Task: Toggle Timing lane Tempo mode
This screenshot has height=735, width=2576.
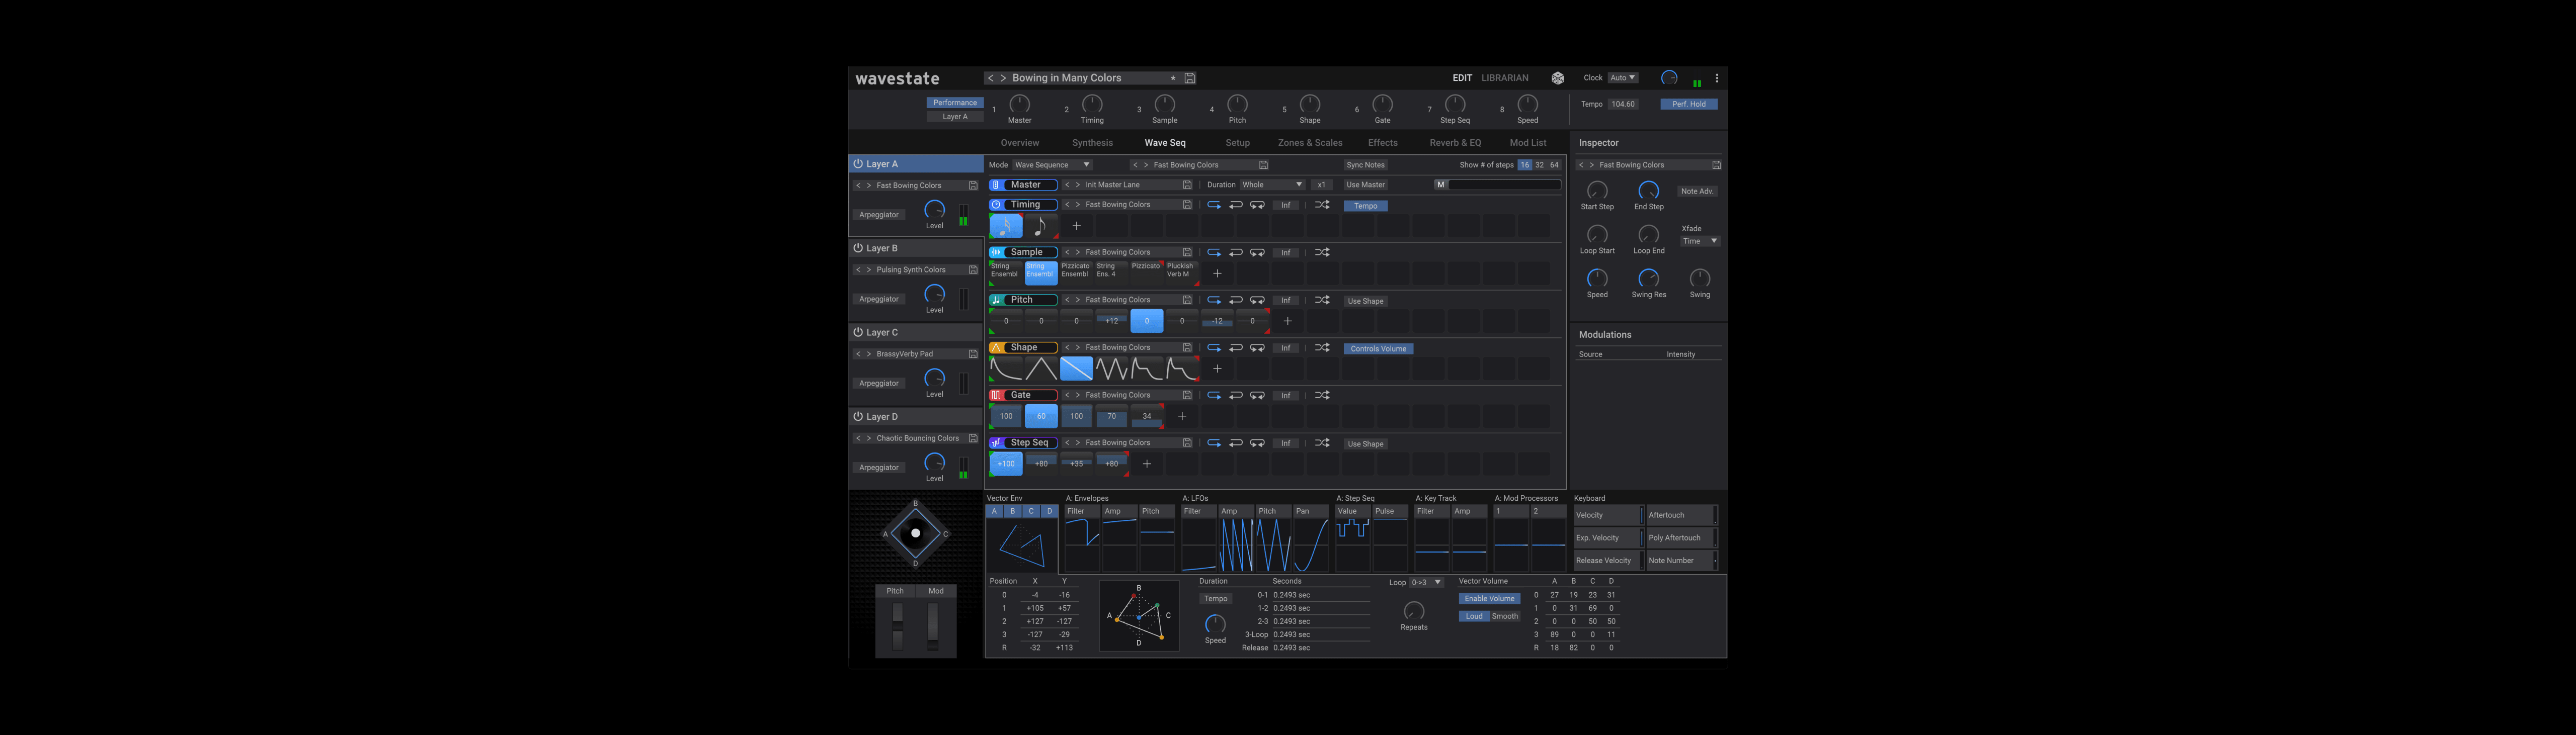Action: click(x=1366, y=206)
